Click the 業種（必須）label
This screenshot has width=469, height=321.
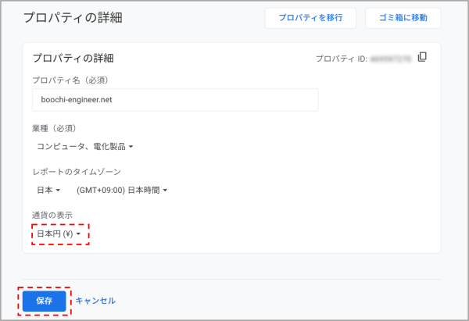click(x=55, y=129)
